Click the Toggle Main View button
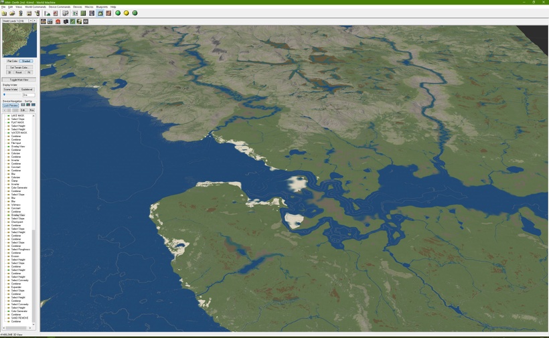Viewport: 549px width, 338px height. tap(19, 80)
